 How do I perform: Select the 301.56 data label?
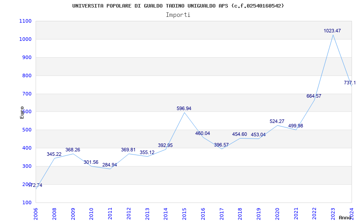(91, 162)
